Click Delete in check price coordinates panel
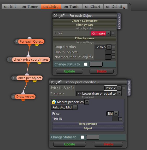Viewport: 147px width, 150px height. click(108, 144)
